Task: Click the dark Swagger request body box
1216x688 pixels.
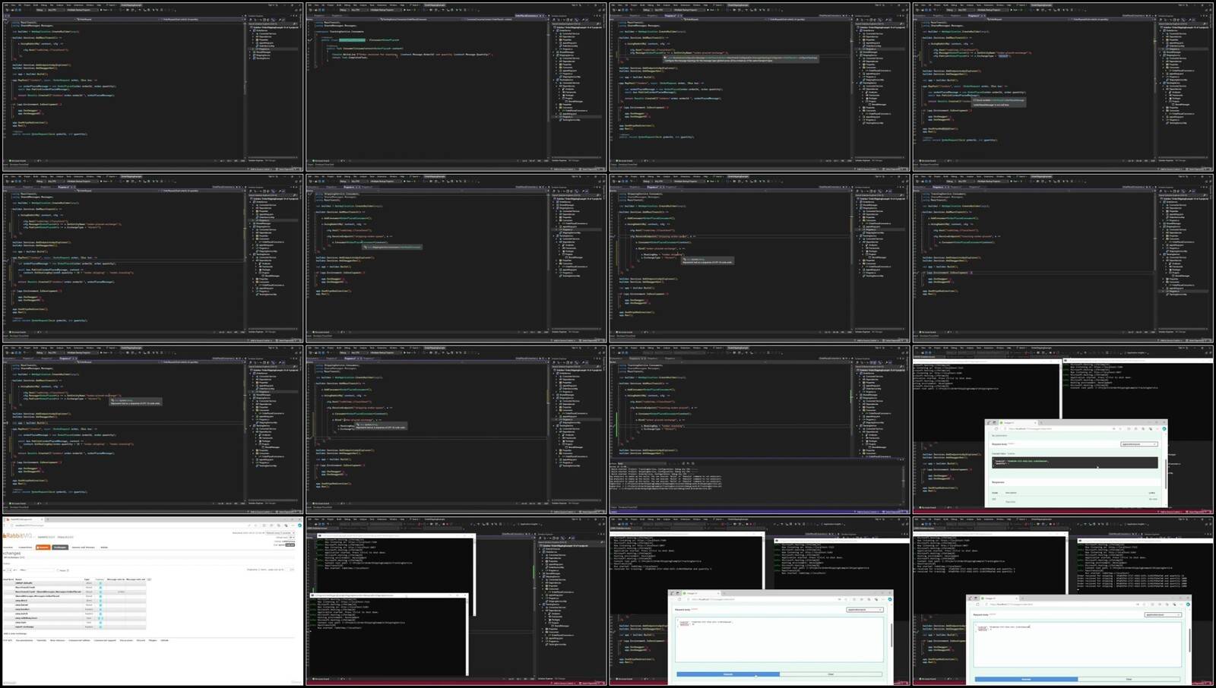Action: 1075,462
